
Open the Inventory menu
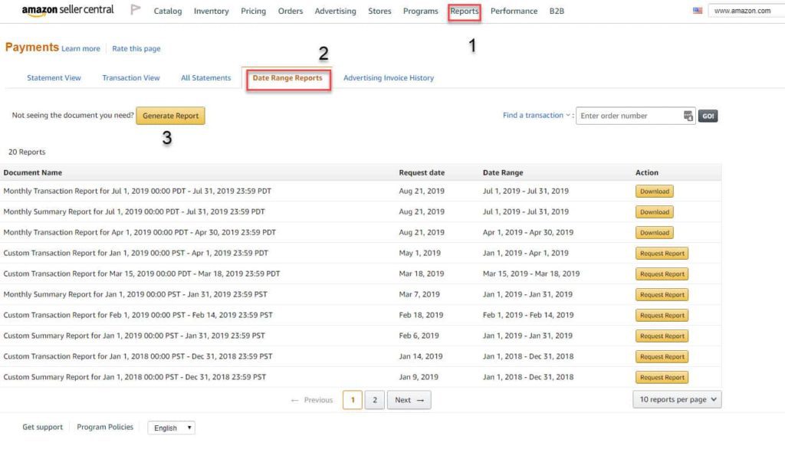pos(212,11)
